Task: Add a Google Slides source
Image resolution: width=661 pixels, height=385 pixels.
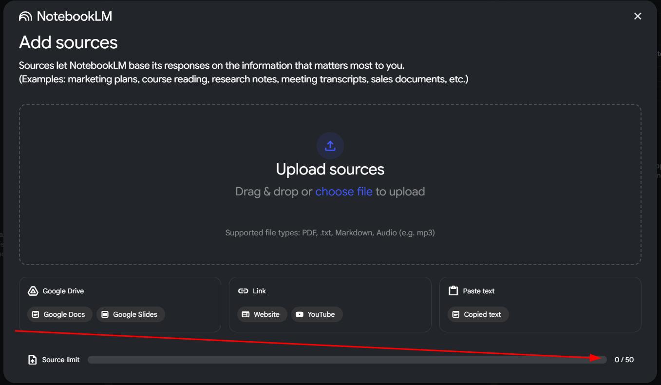Action: (131, 314)
